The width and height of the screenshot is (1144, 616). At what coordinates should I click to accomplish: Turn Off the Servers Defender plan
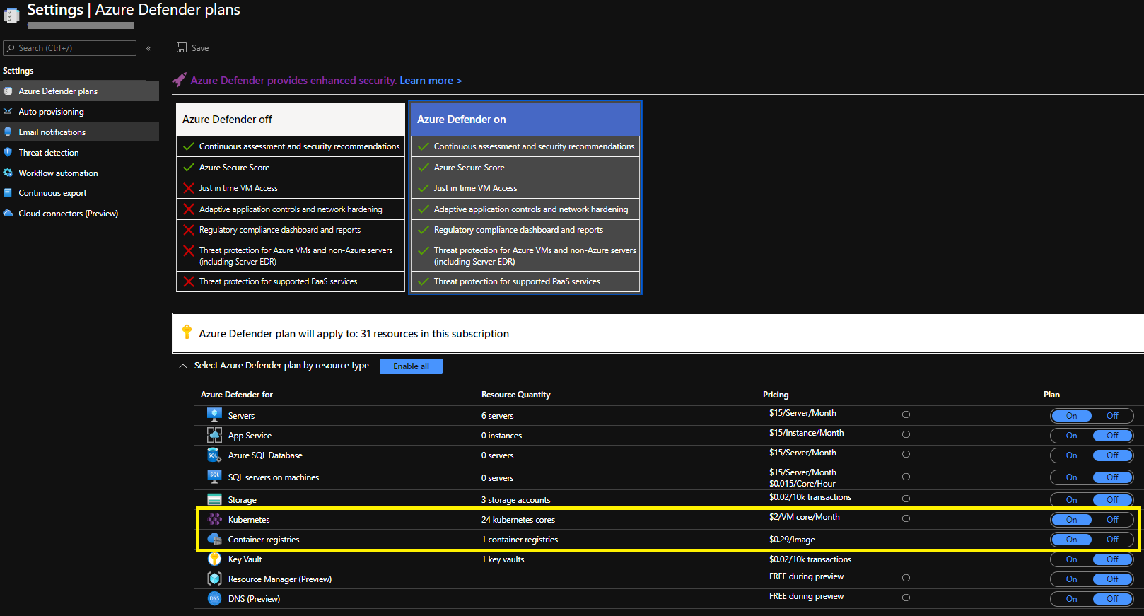tap(1112, 416)
